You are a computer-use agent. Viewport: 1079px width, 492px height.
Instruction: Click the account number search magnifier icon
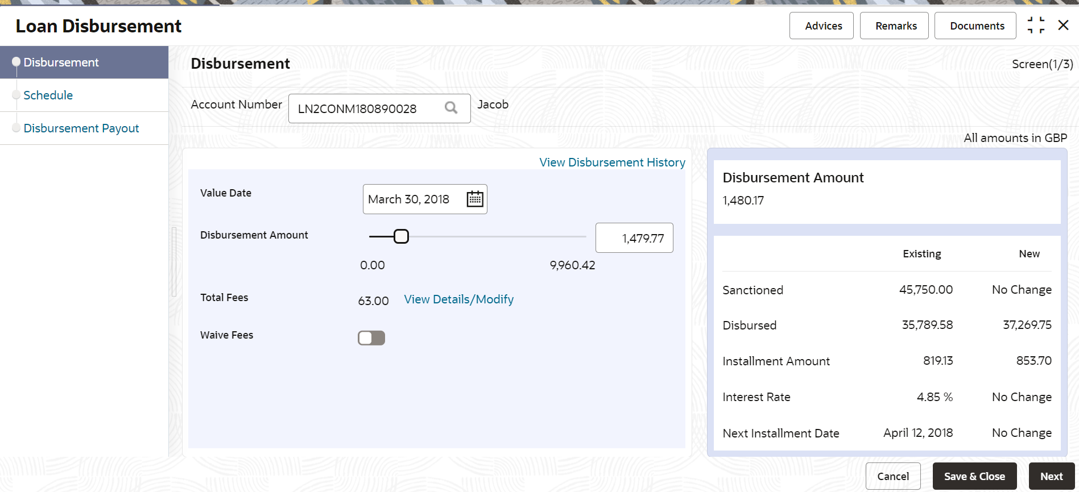[451, 108]
